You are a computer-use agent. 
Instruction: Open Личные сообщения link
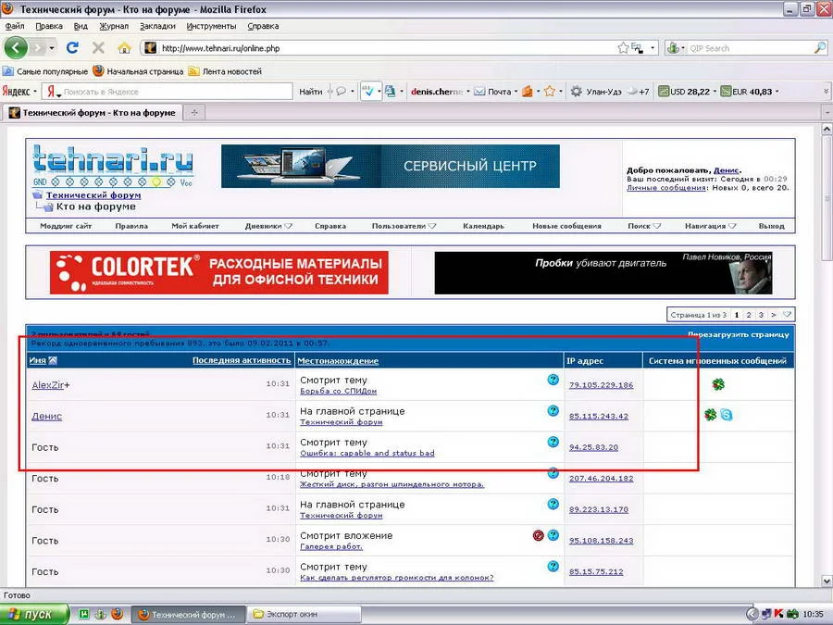click(x=665, y=188)
